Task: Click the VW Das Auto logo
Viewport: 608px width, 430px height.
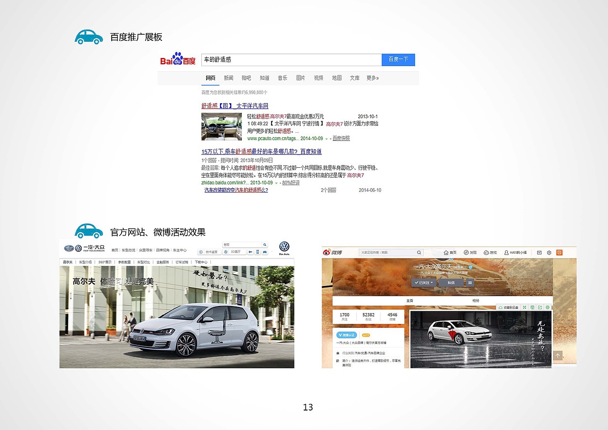Action: click(x=284, y=248)
